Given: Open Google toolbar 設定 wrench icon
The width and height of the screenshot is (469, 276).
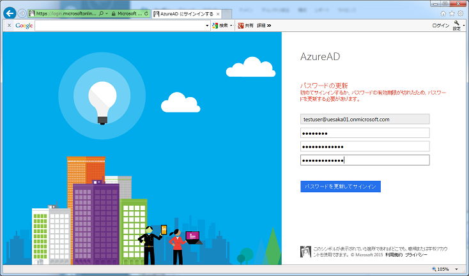Looking at the screenshot, I should tap(456, 26).
